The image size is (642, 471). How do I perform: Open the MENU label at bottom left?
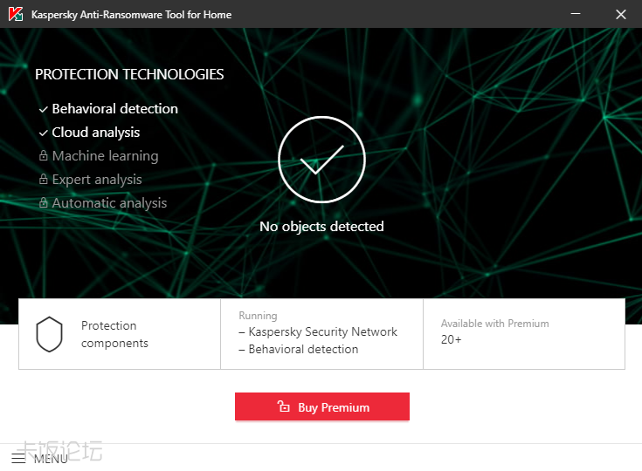(x=51, y=459)
